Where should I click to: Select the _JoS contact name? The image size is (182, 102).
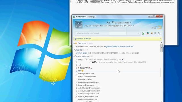click(x=79, y=65)
